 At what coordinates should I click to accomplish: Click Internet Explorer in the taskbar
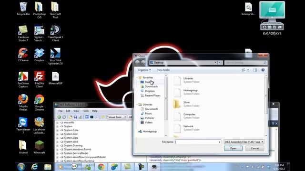(34, 167)
